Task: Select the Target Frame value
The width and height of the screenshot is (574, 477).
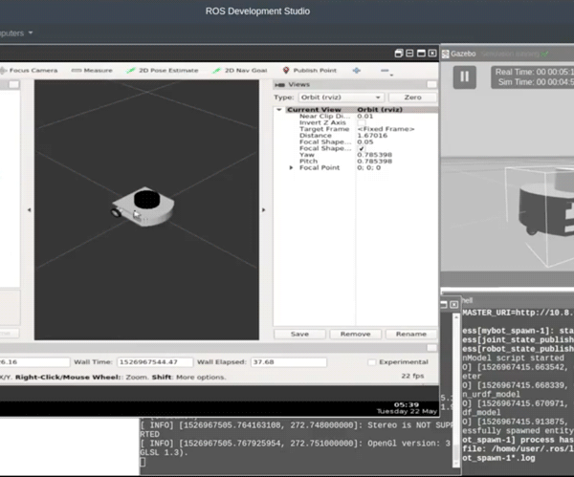Action: click(386, 129)
